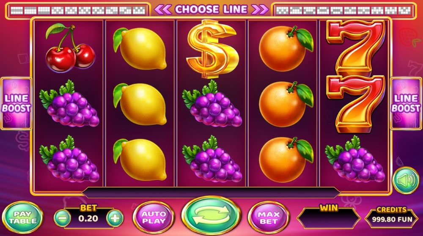Toggle the right Line Boost panel
The height and width of the screenshot is (236, 423).
click(406, 103)
